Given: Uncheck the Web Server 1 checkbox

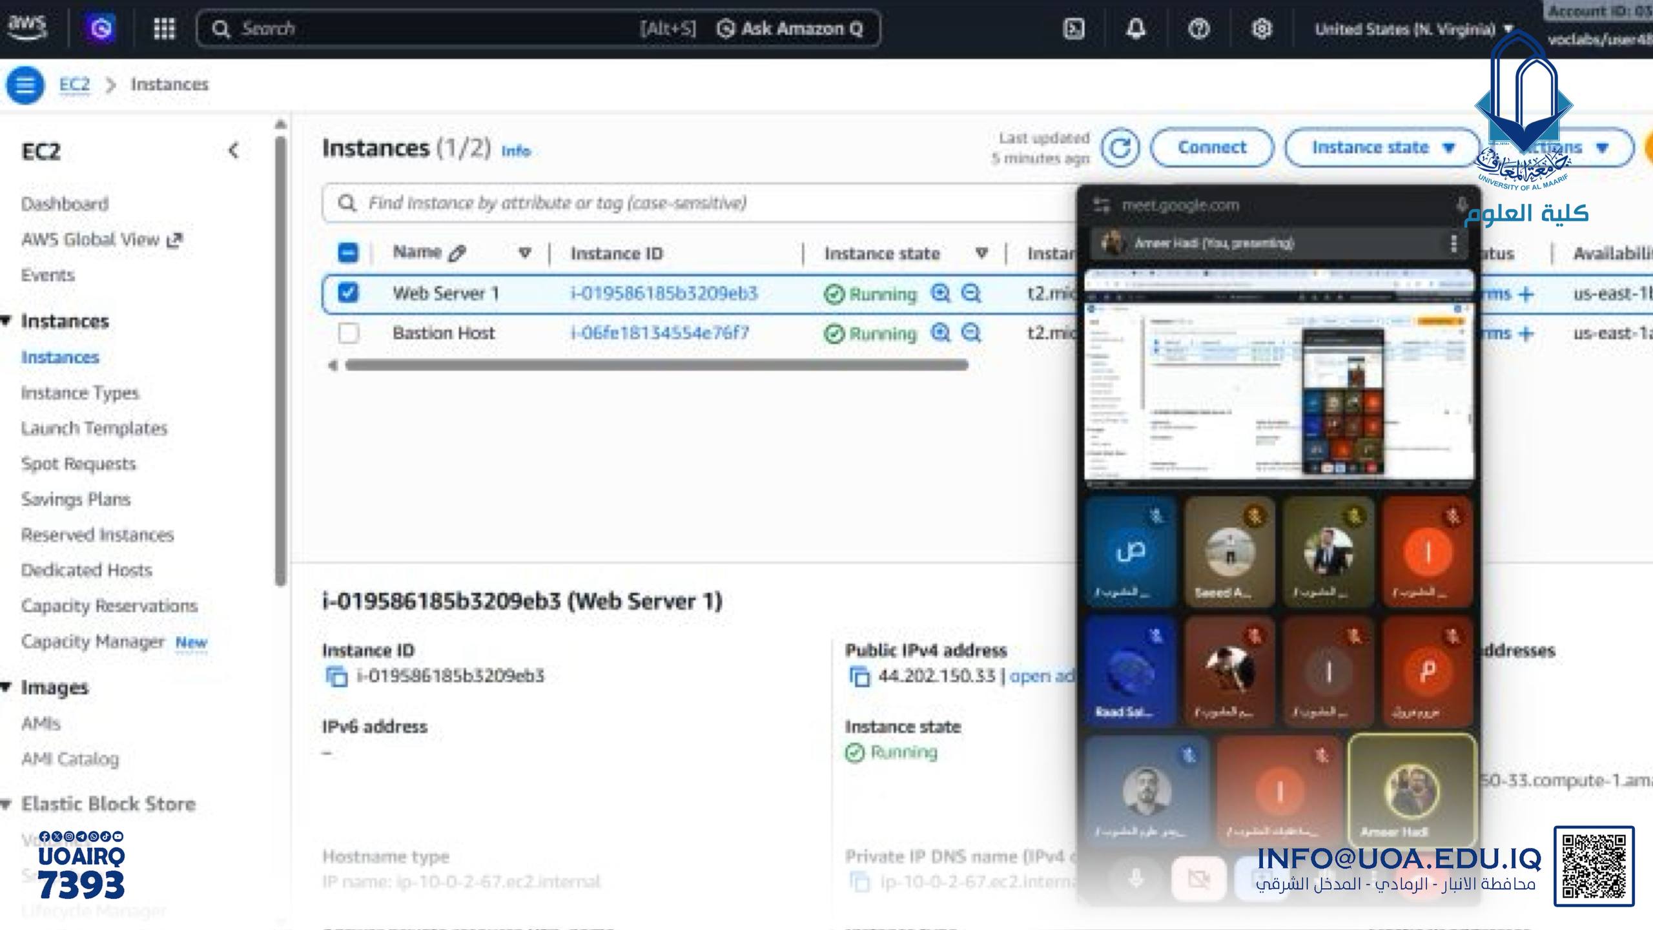Looking at the screenshot, I should click(x=348, y=293).
